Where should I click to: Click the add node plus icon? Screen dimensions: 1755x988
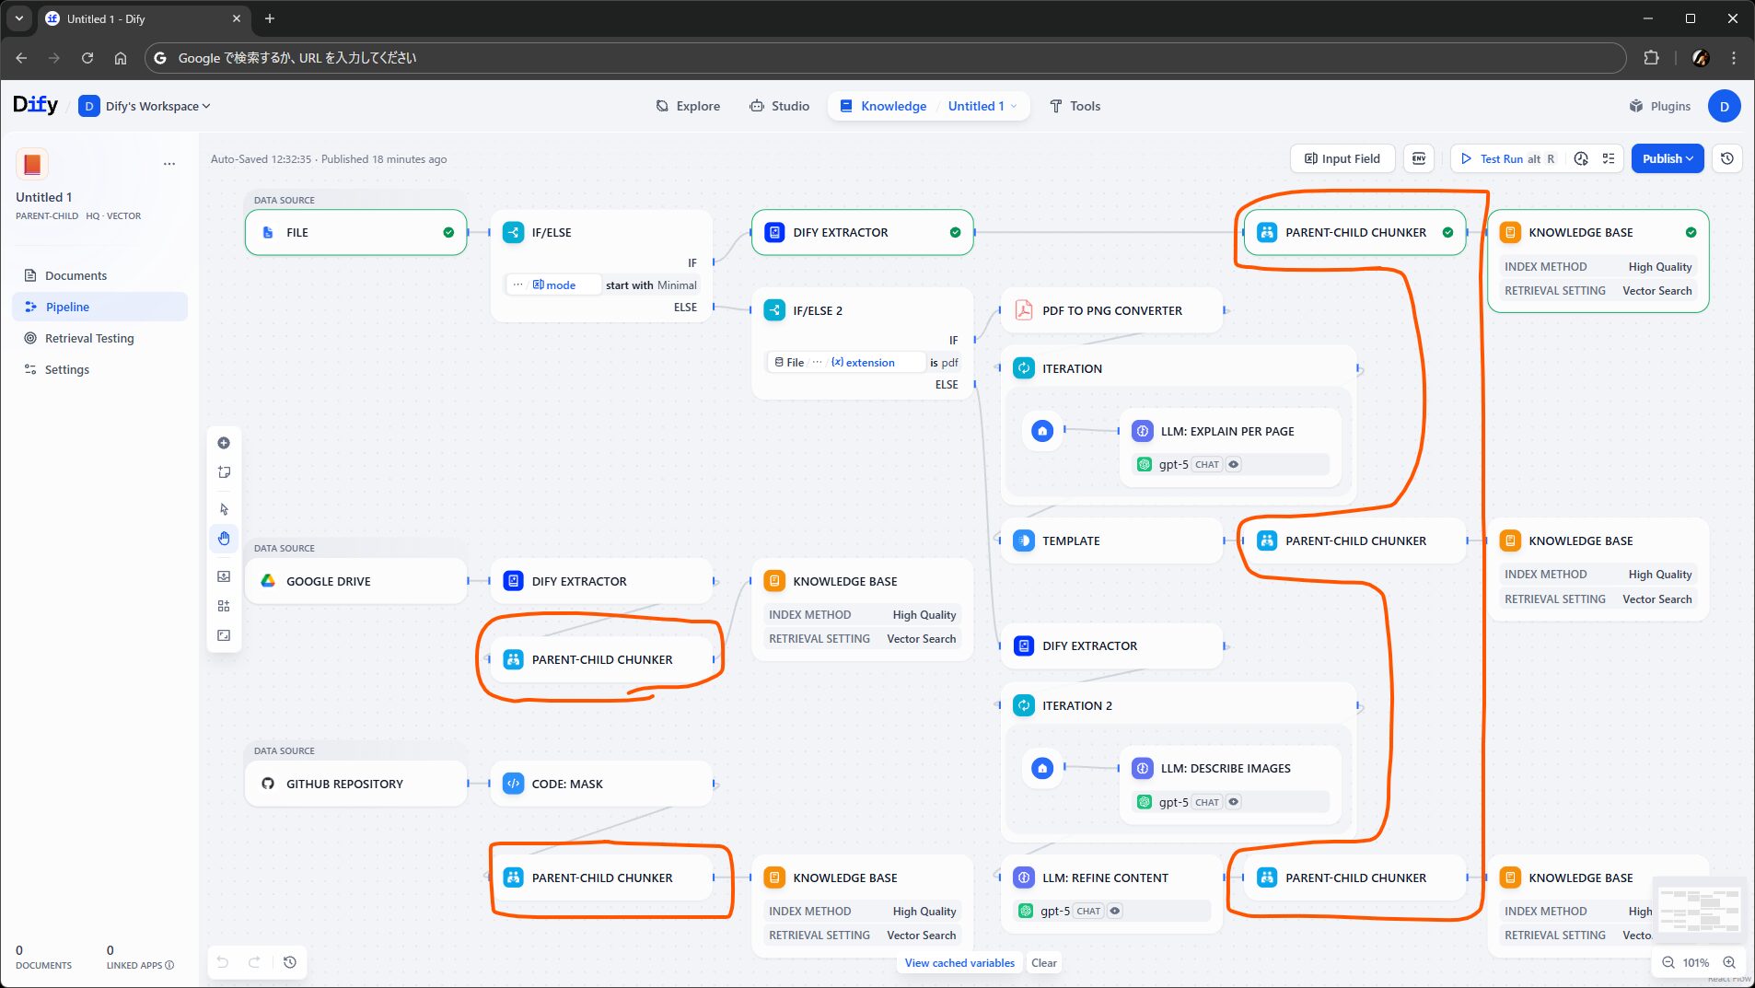click(x=224, y=443)
